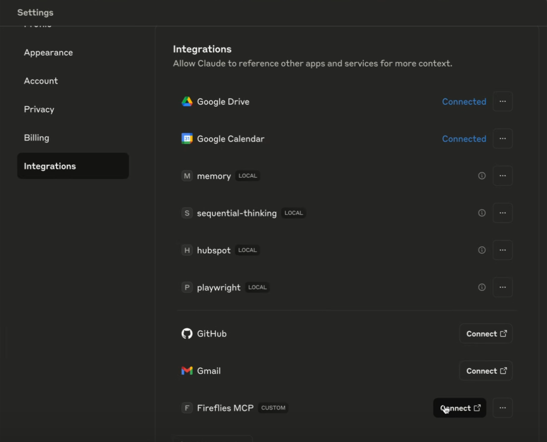This screenshot has height=442, width=547.
Task: Select the Google Drive integration name
Action: coord(223,101)
